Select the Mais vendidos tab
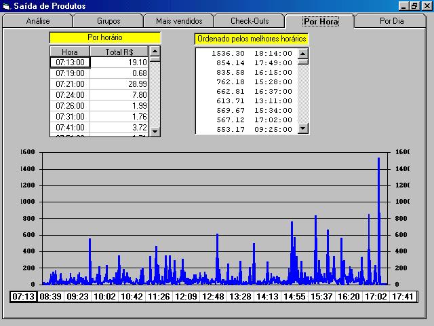The height and width of the screenshot is (326, 434). tap(179, 21)
